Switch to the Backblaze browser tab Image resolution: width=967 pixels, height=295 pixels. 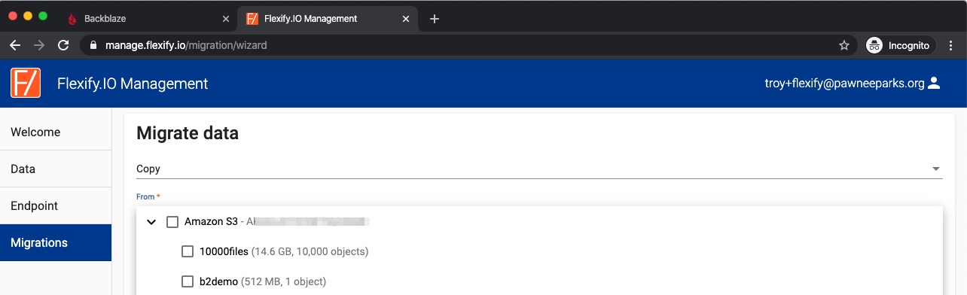pyautogui.click(x=148, y=19)
